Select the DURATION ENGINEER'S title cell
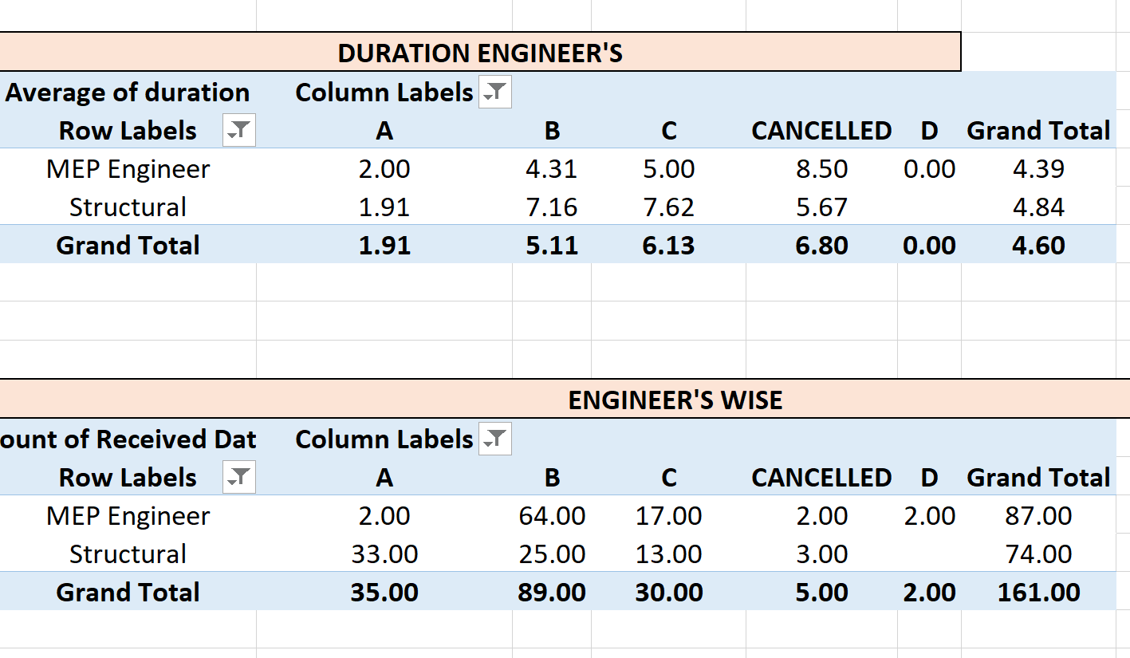Viewport: 1130px width, 658px height. click(x=480, y=53)
